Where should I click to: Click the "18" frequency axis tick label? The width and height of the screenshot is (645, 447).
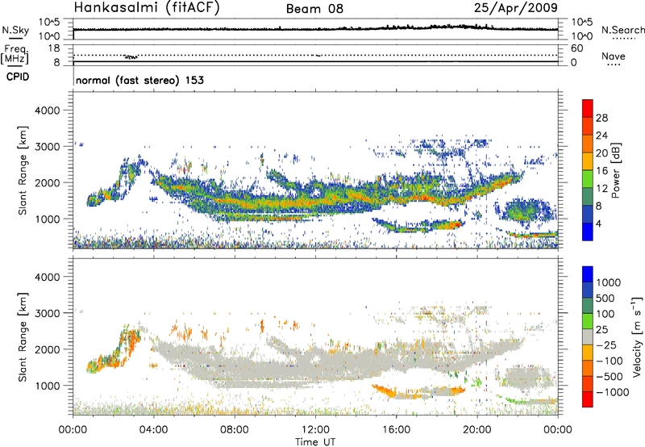coord(54,48)
